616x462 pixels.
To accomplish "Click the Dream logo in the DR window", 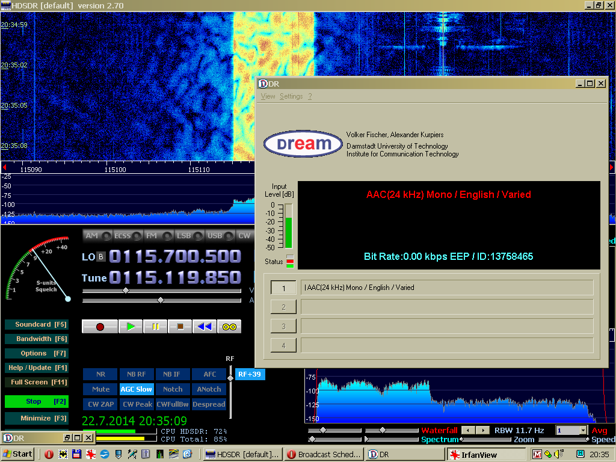I will coord(303,144).
